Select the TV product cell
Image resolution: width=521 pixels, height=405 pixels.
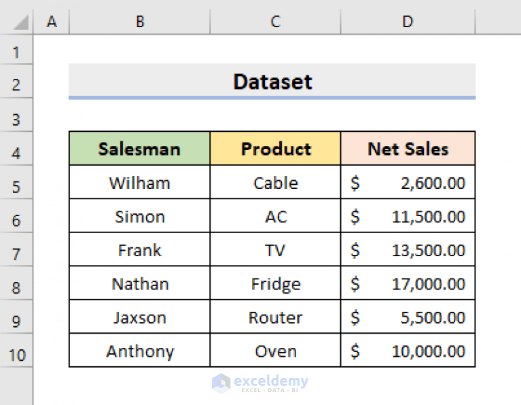pos(275,249)
